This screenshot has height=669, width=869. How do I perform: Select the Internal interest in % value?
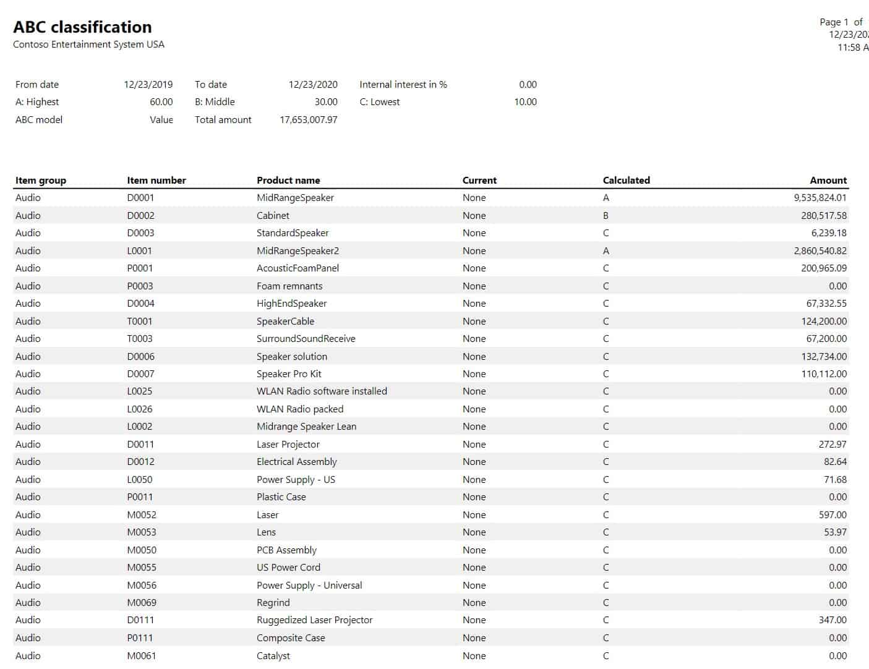pyautogui.click(x=526, y=84)
